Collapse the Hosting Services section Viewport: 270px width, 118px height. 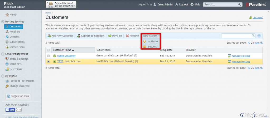[3, 22]
